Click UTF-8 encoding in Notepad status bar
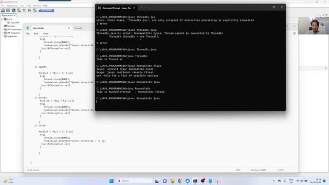 [x=281, y=170]
